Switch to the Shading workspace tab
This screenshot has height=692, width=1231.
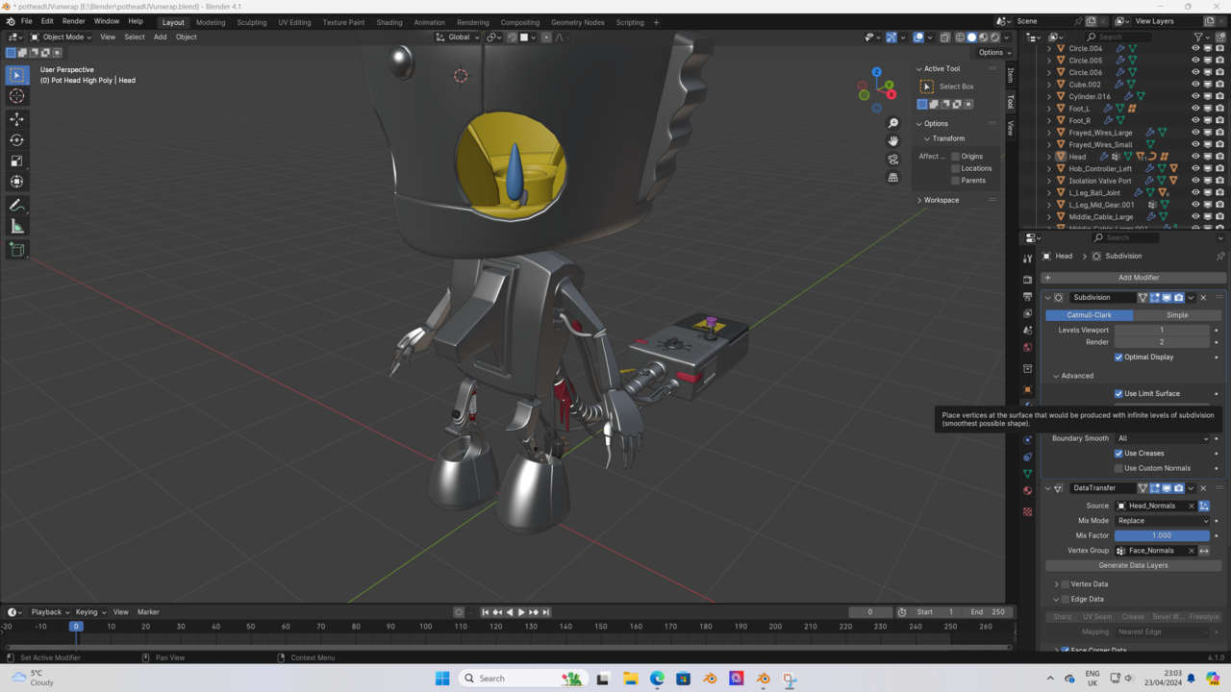389,22
